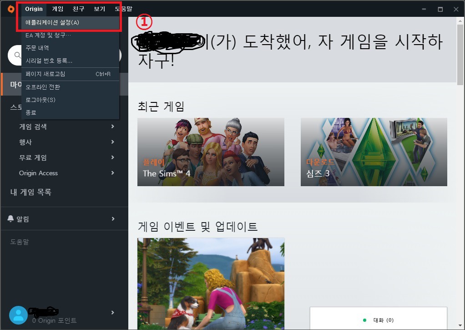This screenshot has height=330, width=465.
Task: Click 페이지 새로고침 menu item
Action: tap(70, 74)
